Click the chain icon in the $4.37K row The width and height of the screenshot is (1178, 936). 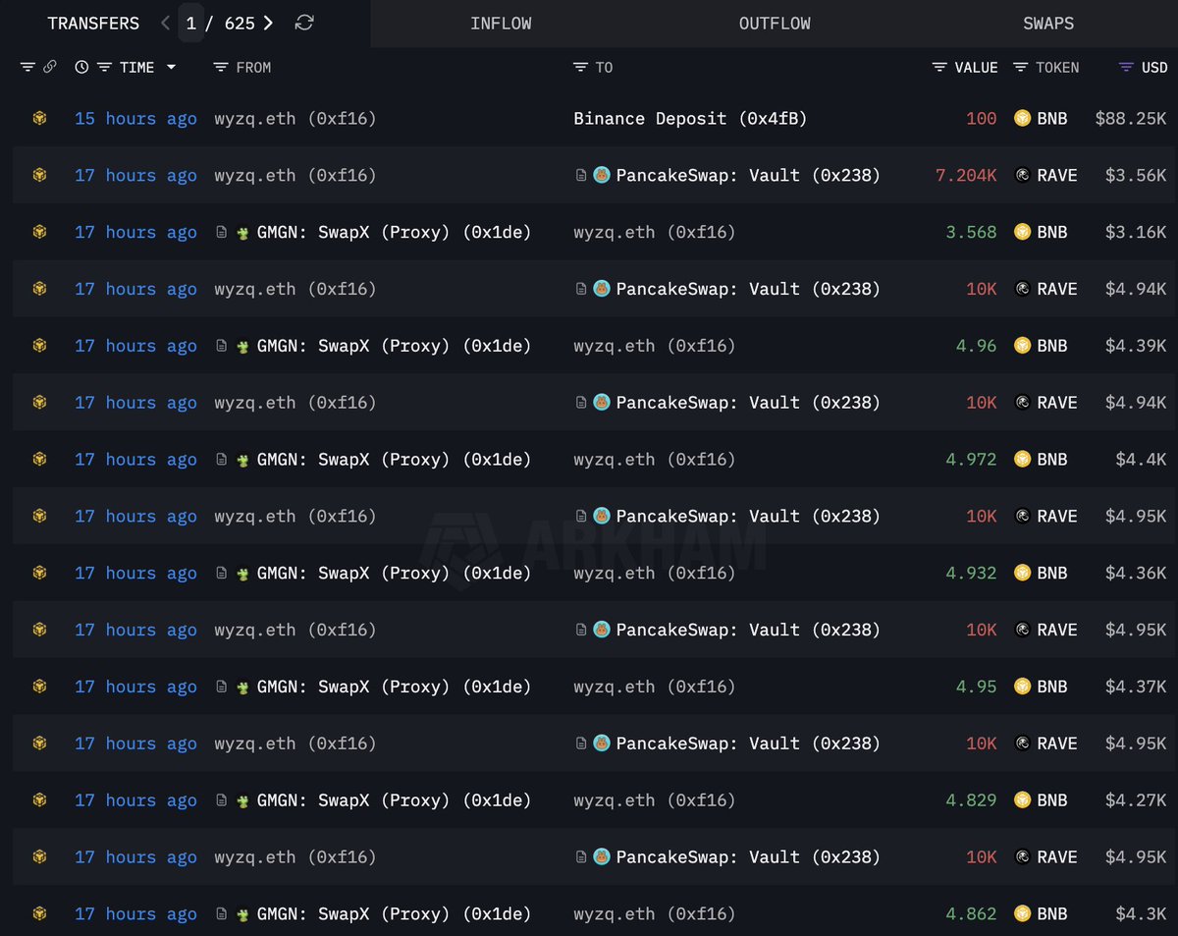39,687
